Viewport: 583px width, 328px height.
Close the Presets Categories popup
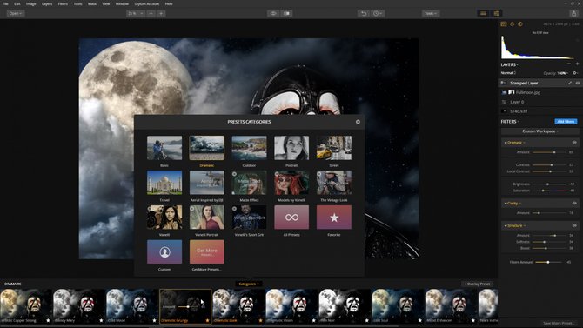click(358, 122)
